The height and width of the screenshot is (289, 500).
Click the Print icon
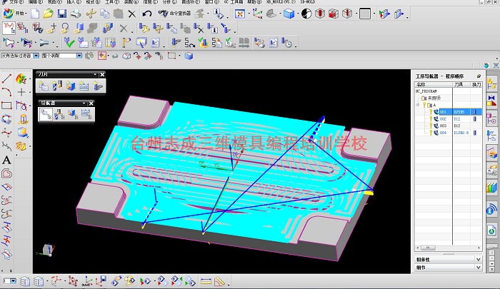click(x=76, y=14)
